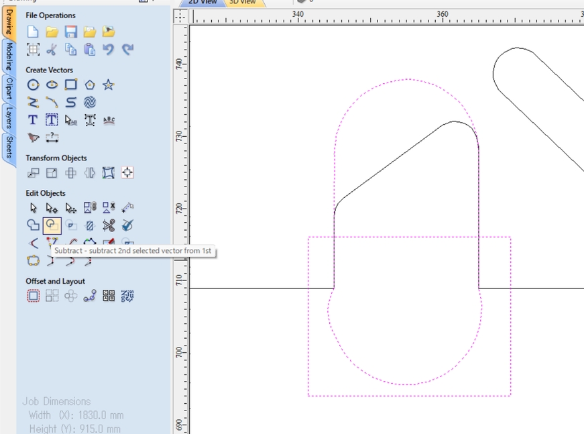Image resolution: width=584 pixels, height=434 pixels.
Task: Open the Move Selected Objects tool
Action: (x=33, y=173)
